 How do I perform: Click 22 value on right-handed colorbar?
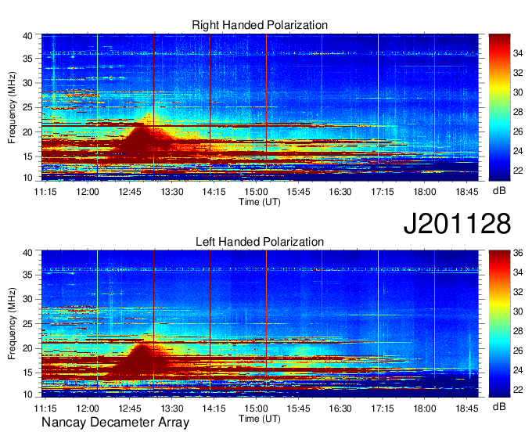point(518,170)
